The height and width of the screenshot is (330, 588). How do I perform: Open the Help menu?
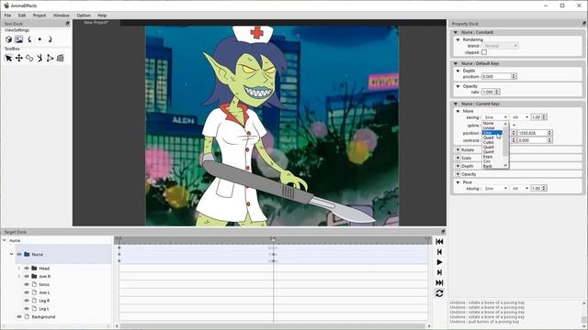(102, 16)
